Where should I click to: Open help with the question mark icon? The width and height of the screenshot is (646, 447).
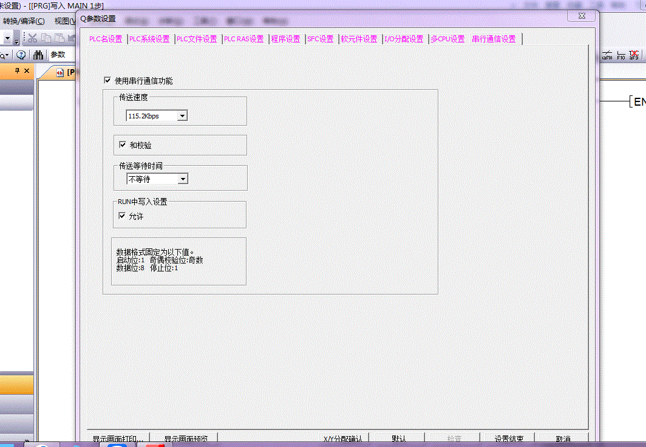(21, 55)
